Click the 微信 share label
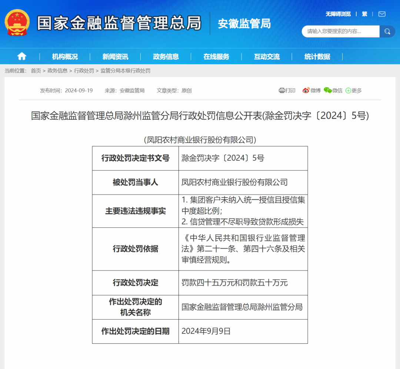This screenshot has width=400, height=369. [x=337, y=90]
